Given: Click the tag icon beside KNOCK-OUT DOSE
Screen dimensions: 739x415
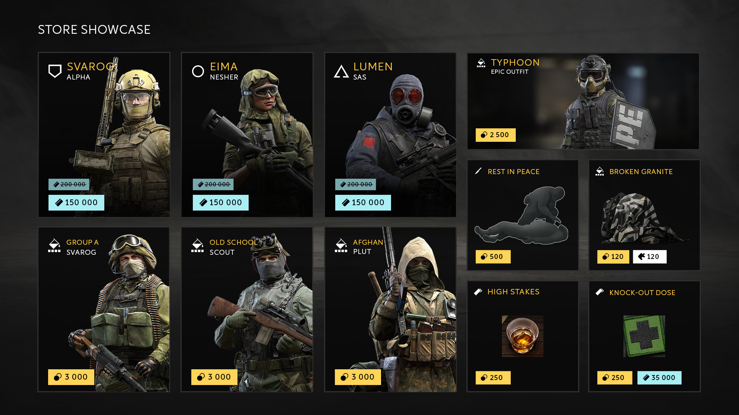Looking at the screenshot, I should click(600, 292).
